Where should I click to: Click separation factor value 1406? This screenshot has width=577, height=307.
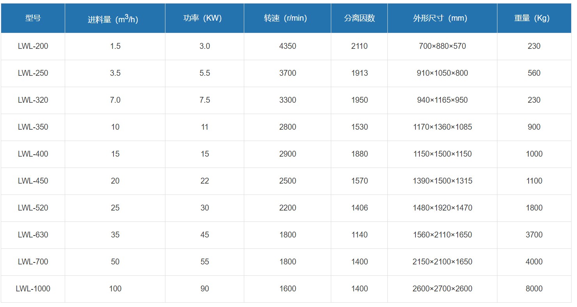[359, 208]
